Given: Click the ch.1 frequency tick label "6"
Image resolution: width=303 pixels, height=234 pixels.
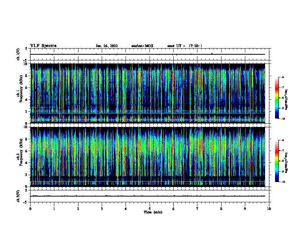Looking at the screenshot, I should point(27,88).
